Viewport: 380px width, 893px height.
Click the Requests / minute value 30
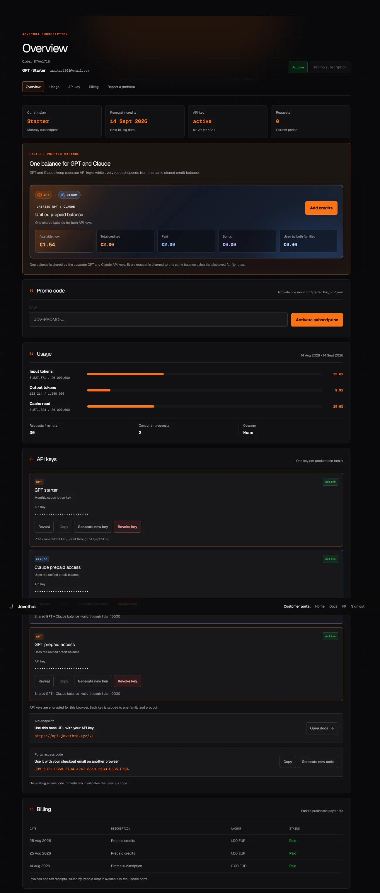[32, 433]
